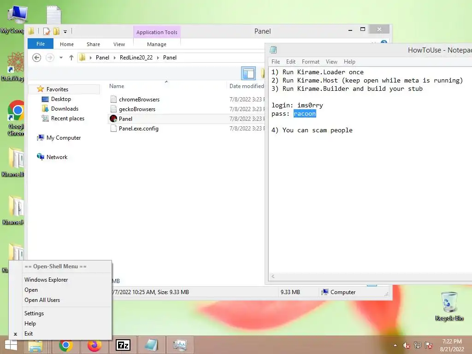Choose Windows Explorer from Open-Shell menu
472x354 pixels.
pos(46,280)
